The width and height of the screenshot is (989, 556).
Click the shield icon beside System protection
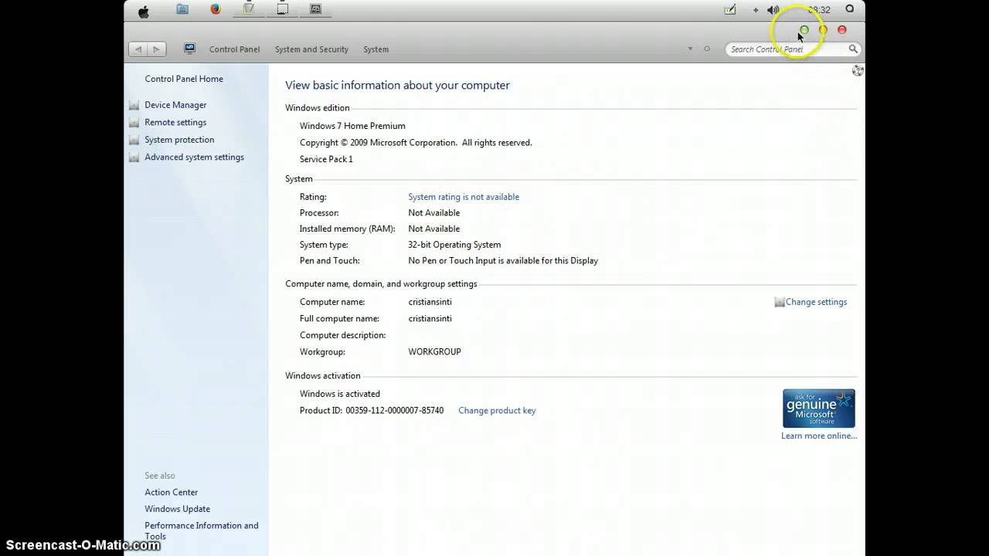[x=134, y=140]
